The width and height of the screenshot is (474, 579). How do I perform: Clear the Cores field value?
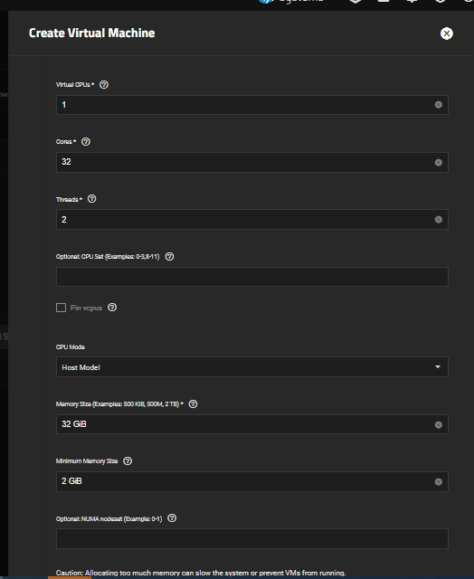438,163
